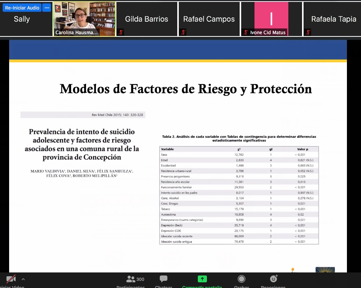Open the chat bubble icon

(x=164, y=279)
